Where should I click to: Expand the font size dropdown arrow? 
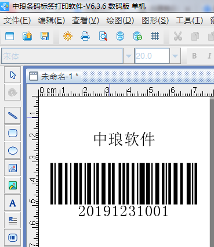coord(175,56)
